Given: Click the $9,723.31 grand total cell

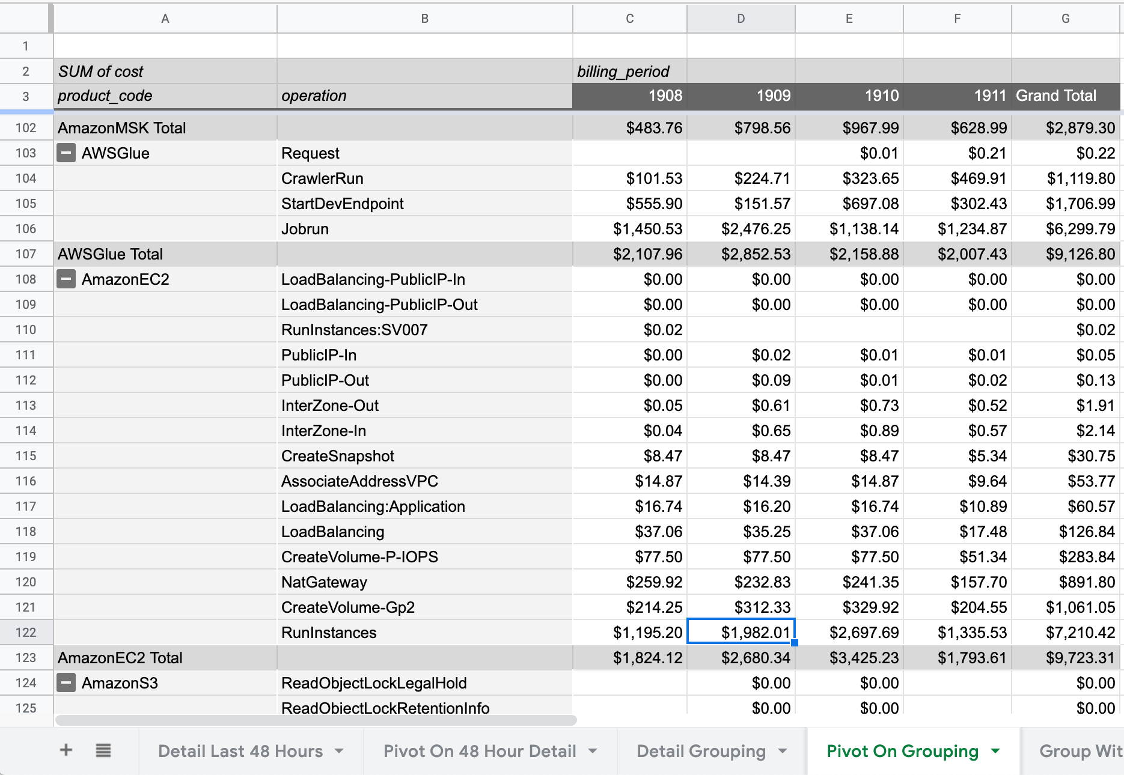Looking at the screenshot, I should (x=1066, y=658).
